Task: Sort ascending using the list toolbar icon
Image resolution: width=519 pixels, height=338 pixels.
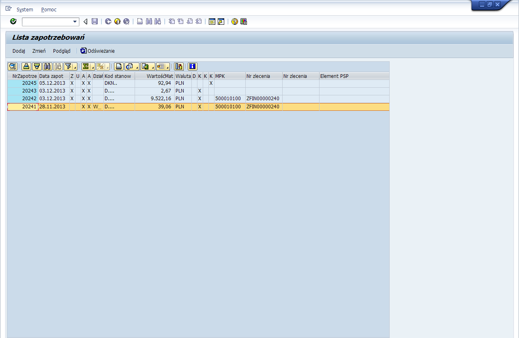Action: tap(26, 67)
